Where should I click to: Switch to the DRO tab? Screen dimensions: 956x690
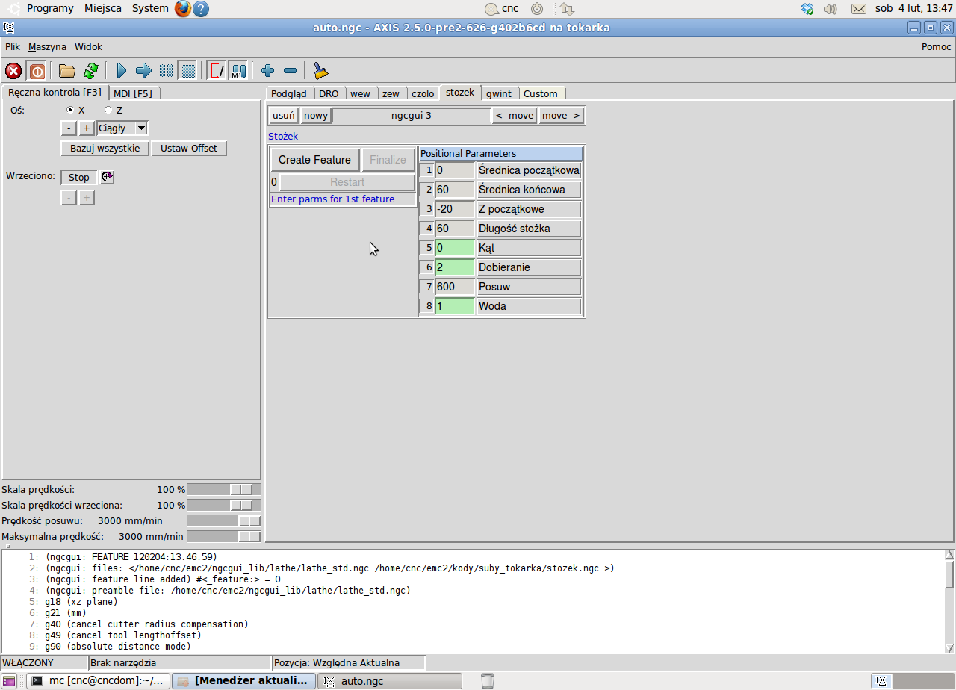329,93
